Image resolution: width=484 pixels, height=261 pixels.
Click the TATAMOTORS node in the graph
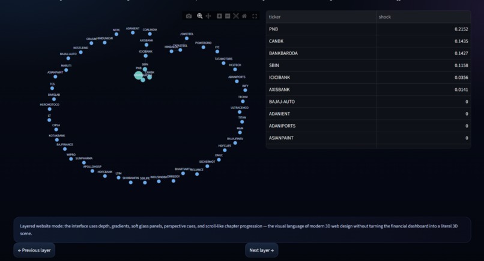coord(223,63)
